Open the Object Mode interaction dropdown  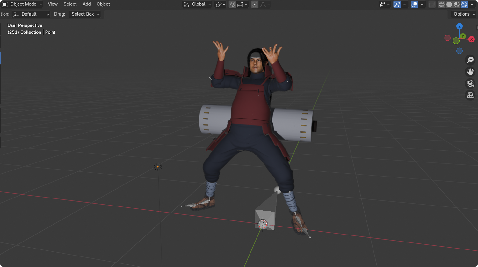pos(22,4)
